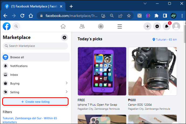Screen dimensions: 186x124
Task: Open Tukuran, Zamboanga del Sur filter link
Action: tap(30, 120)
